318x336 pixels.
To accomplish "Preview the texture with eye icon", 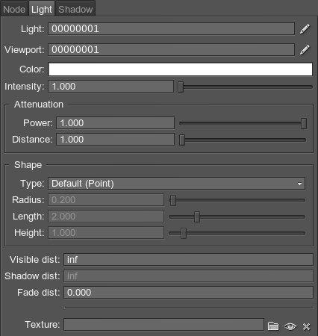I will point(290,326).
